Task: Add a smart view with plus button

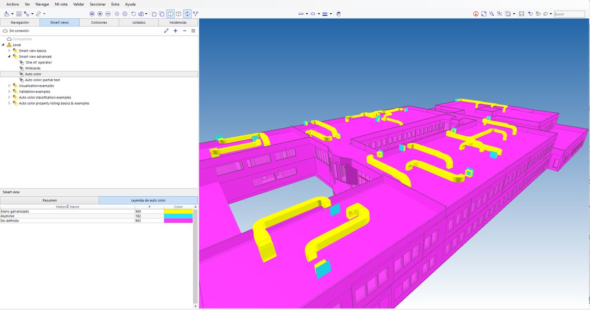Action: [x=176, y=31]
